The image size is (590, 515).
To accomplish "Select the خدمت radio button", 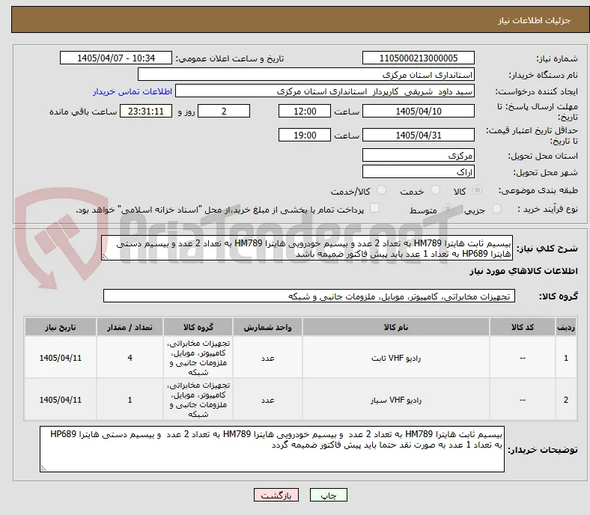I will click(x=435, y=190).
